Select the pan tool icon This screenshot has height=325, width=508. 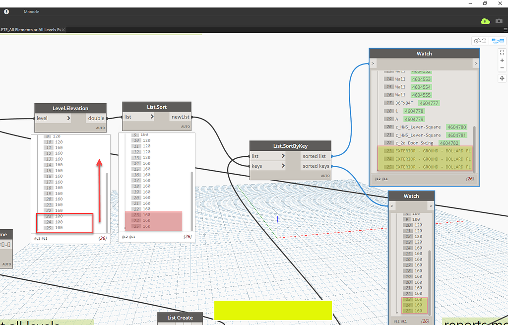(x=502, y=78)
